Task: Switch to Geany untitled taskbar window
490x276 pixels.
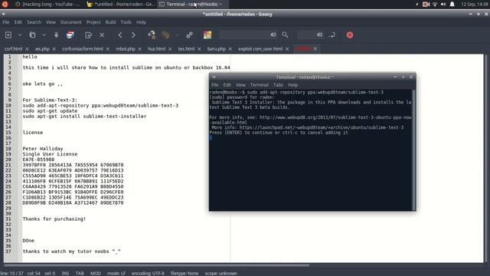Action: pos(121,4)
